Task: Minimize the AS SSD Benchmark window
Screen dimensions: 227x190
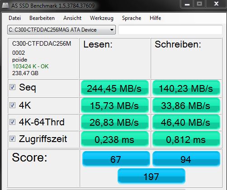Action: coord(187,4)
